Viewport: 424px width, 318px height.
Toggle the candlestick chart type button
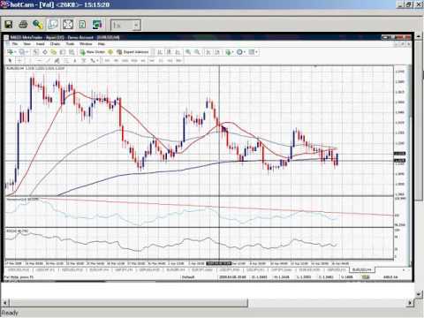(x=169, y=52)
